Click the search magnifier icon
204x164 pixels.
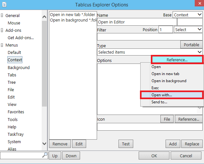pos(45,155)
